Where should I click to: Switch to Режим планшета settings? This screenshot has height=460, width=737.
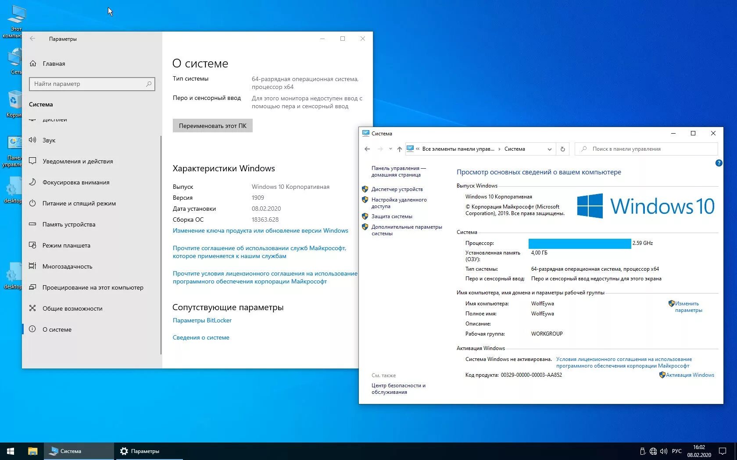[66, 245]
